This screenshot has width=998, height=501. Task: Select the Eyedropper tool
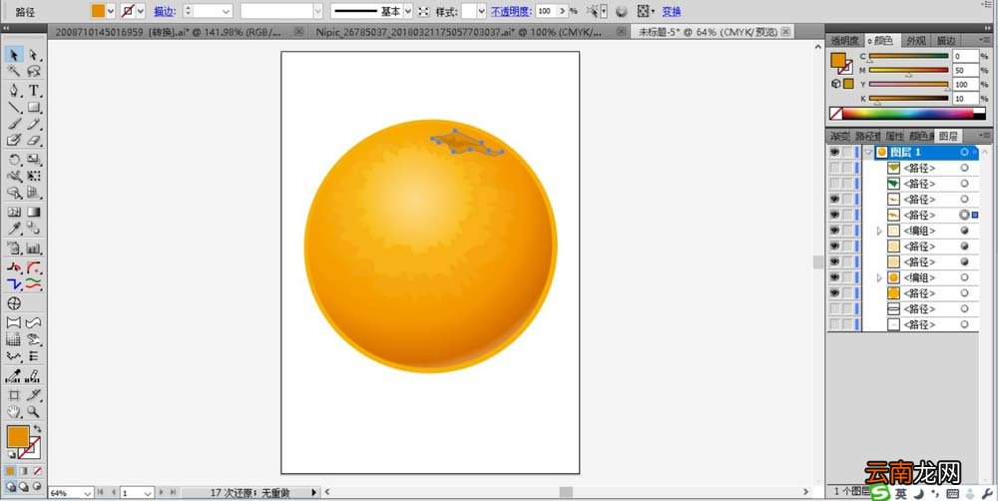[14, 228]
